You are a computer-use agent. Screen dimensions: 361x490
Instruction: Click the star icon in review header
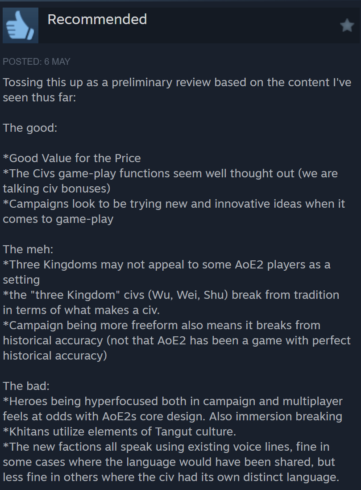click(x=347, y=25)
